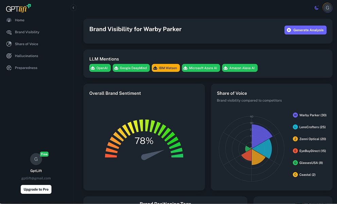Open the G profile avatar at top right
The height and width of the screenshot is (204, 337).
[327, 8]
